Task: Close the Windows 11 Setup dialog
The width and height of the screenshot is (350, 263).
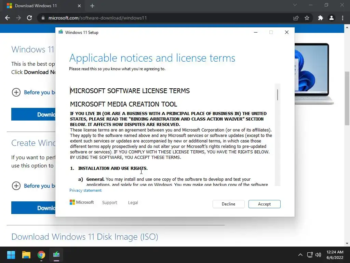Action: (287, 32)
